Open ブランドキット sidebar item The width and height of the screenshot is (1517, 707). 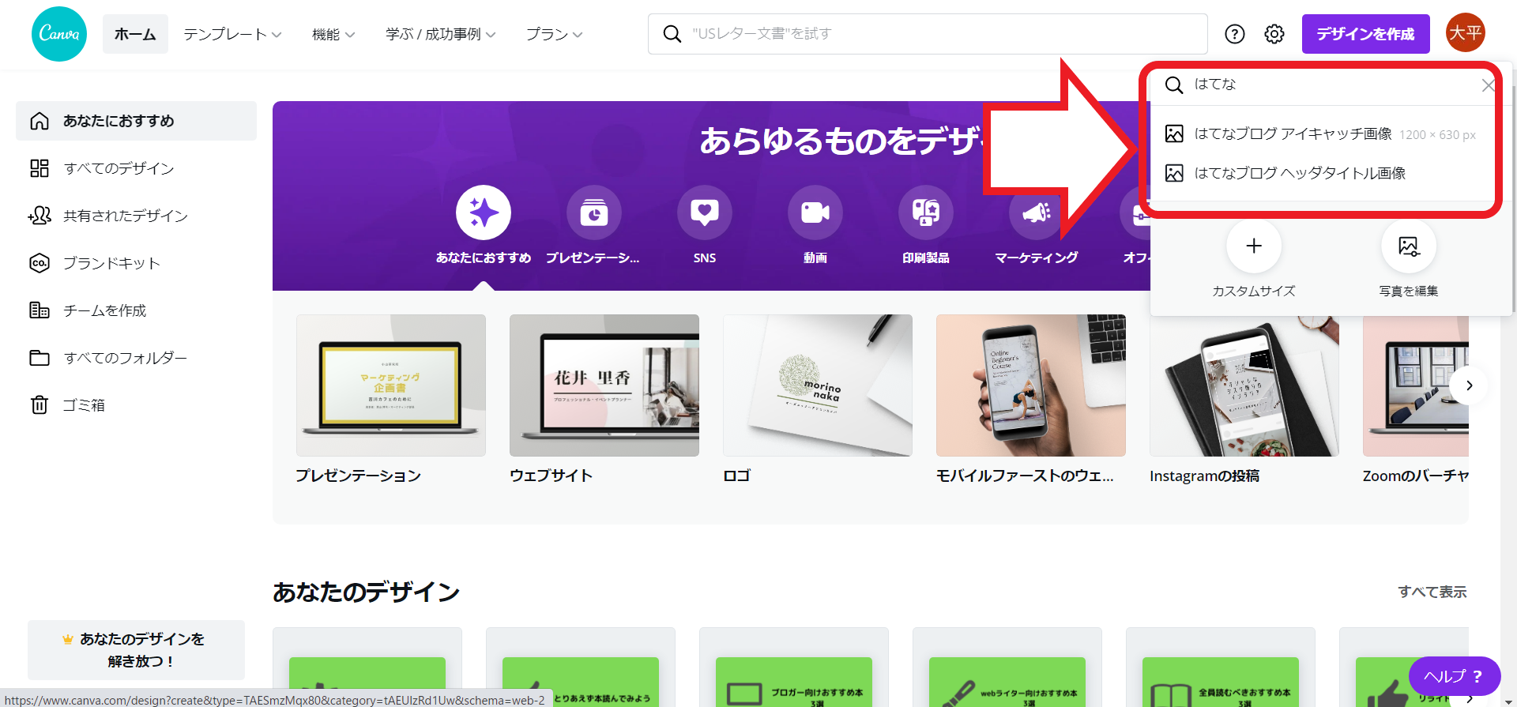point(136,263)
